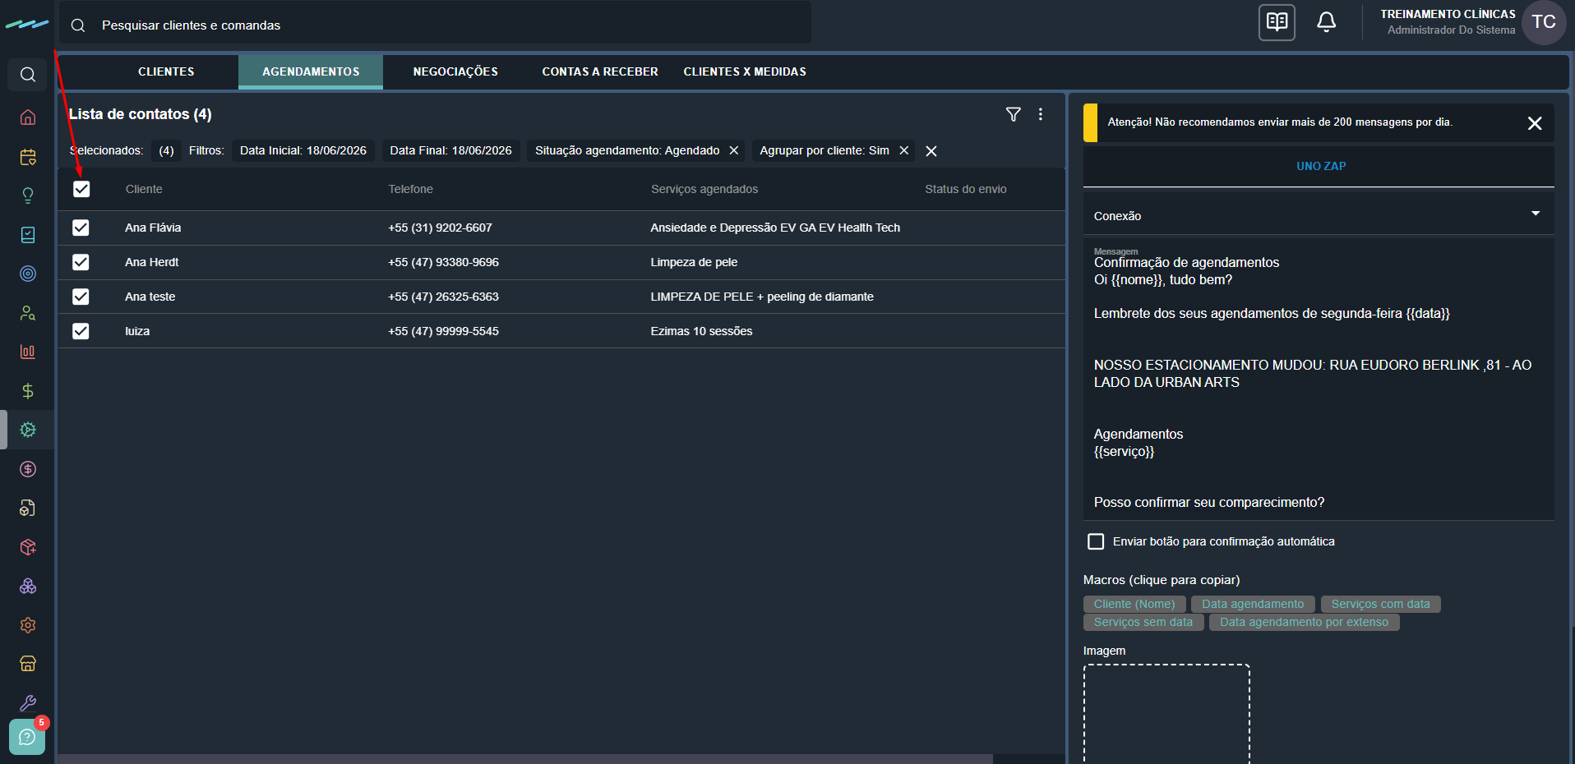
Task: Switch to the CONTAS A RECEBER tab
Action: coord(600,71)
